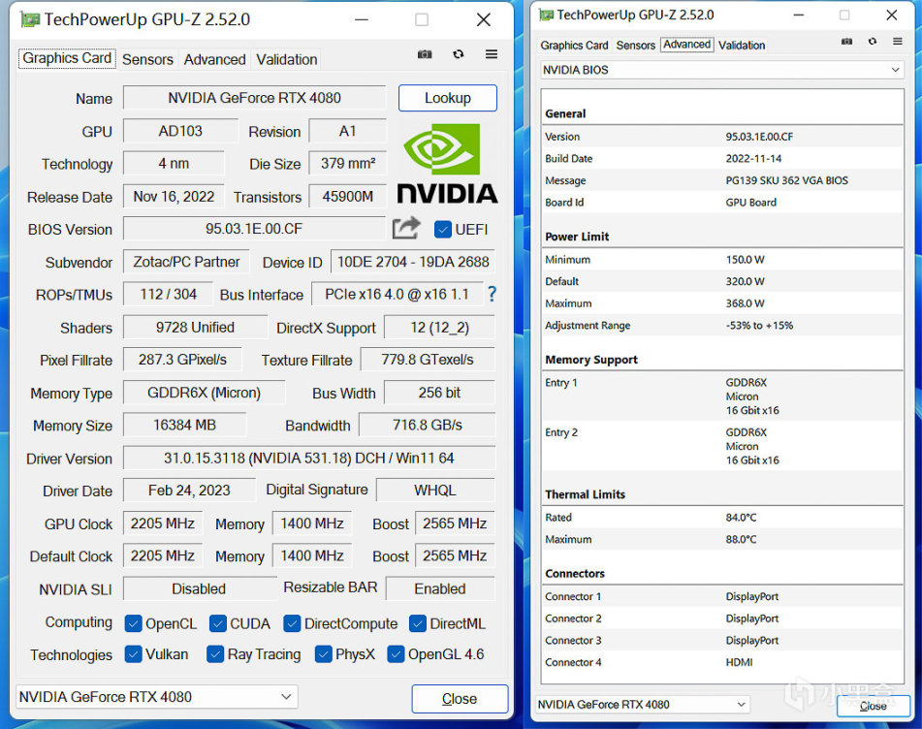Minimize the left GPU-Z window

[362, 20]
